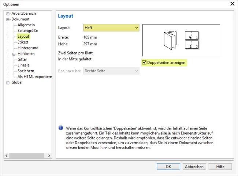Collapse the Dokument tree node
The height and width of the screenshot is (176, 238).
coord(8,19)
